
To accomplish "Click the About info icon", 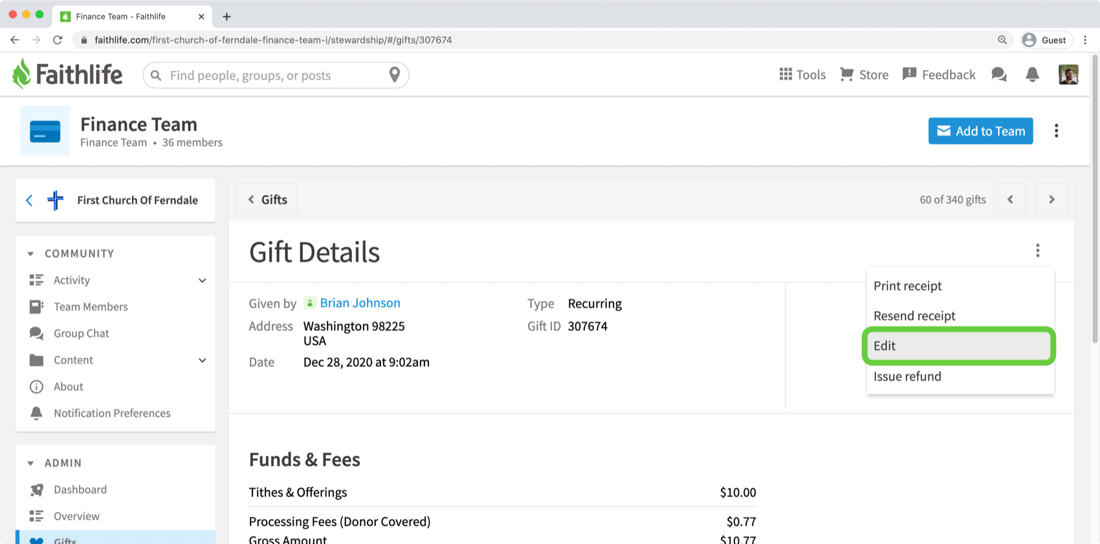I will [36, 386].
